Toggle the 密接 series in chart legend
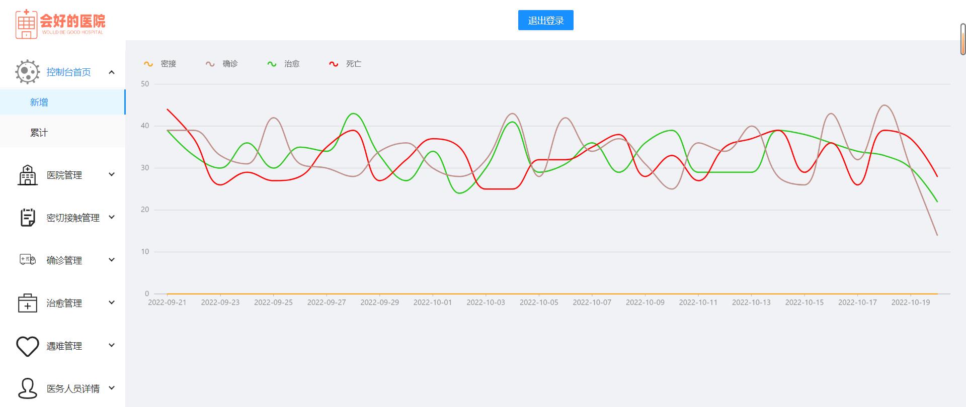The image size is (966, 407). point(160,64)
